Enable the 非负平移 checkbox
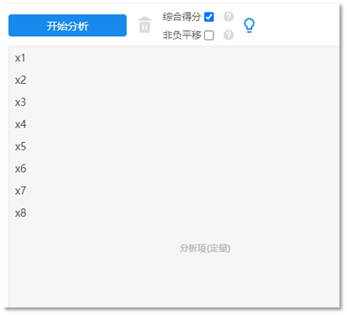The height and width of the screenshot is (315, 347). (209, 35)
